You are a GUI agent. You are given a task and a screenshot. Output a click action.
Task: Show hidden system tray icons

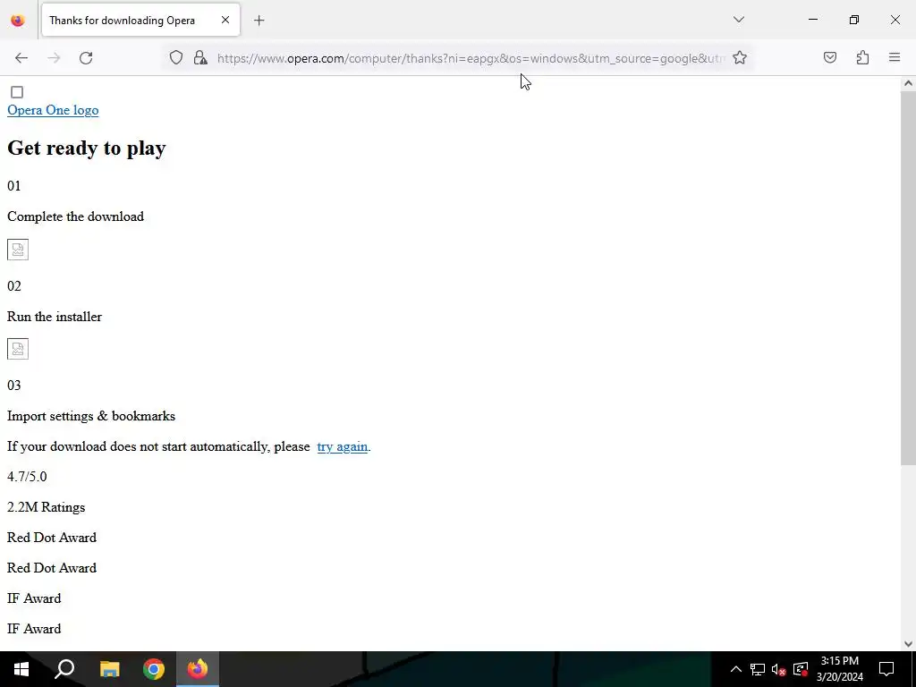[736, 669]
